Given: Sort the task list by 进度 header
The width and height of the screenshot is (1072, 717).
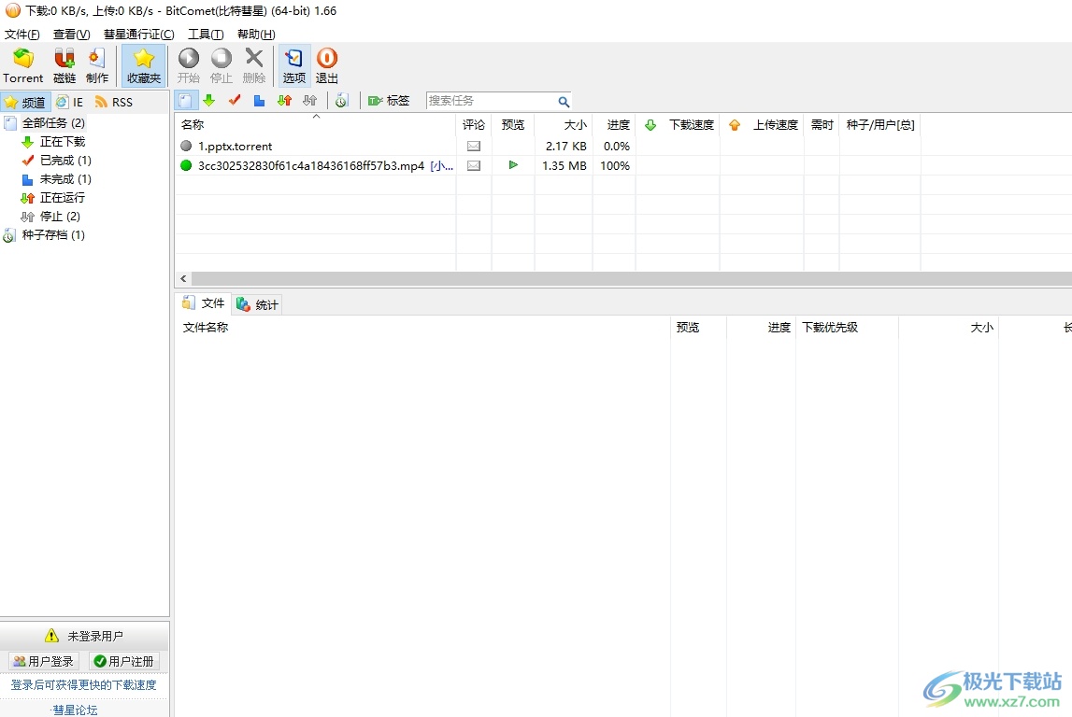Looking at the screenshot, I should [614, 125].
